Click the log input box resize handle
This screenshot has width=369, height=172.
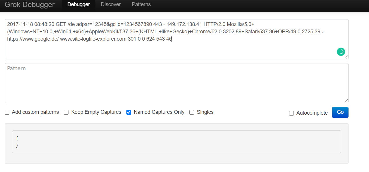point(346,57)
